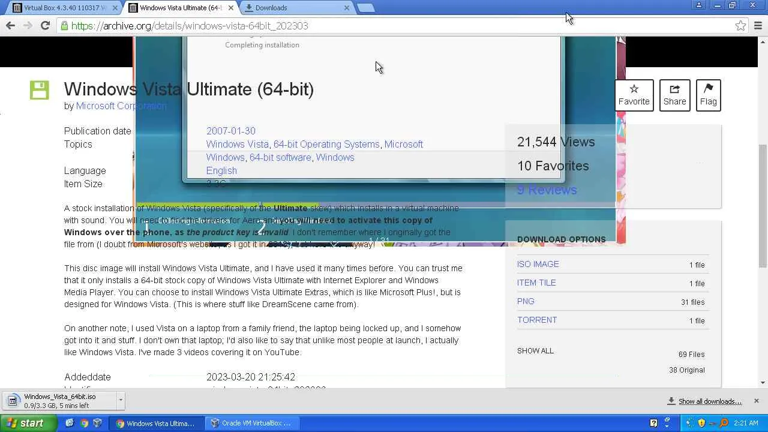This screenshot has width=768, height=432.
Task: Share this archive item
Action: pos(674,95)
